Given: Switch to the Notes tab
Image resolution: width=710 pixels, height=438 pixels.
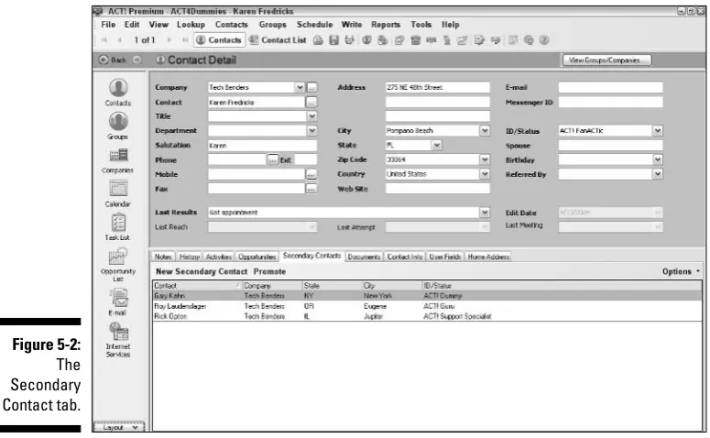Looking at the screenshot, I should (x=163, y=257).
